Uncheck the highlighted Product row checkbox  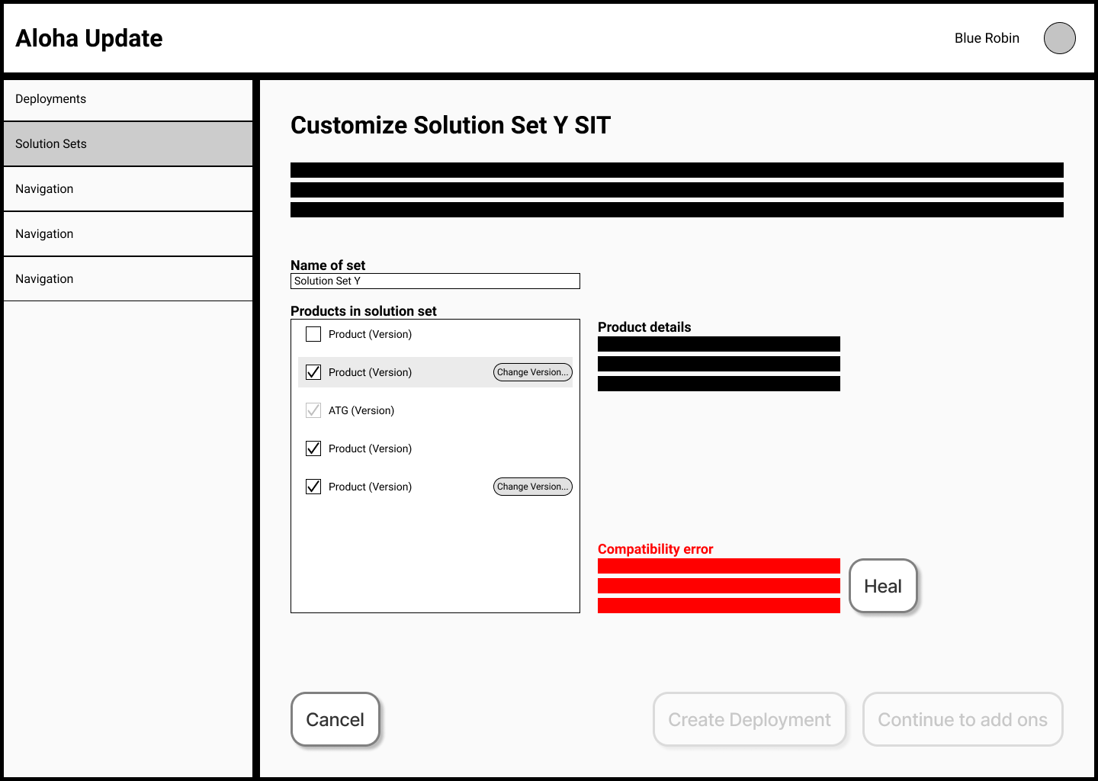pyautogui.click(x=313, y=372)
